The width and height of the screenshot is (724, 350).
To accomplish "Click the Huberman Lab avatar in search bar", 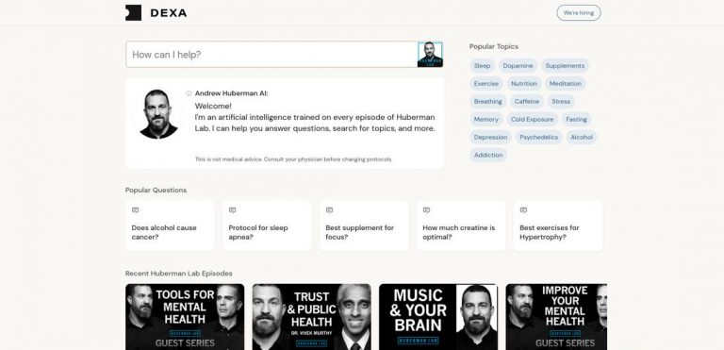I will click(x=430, y=55).
